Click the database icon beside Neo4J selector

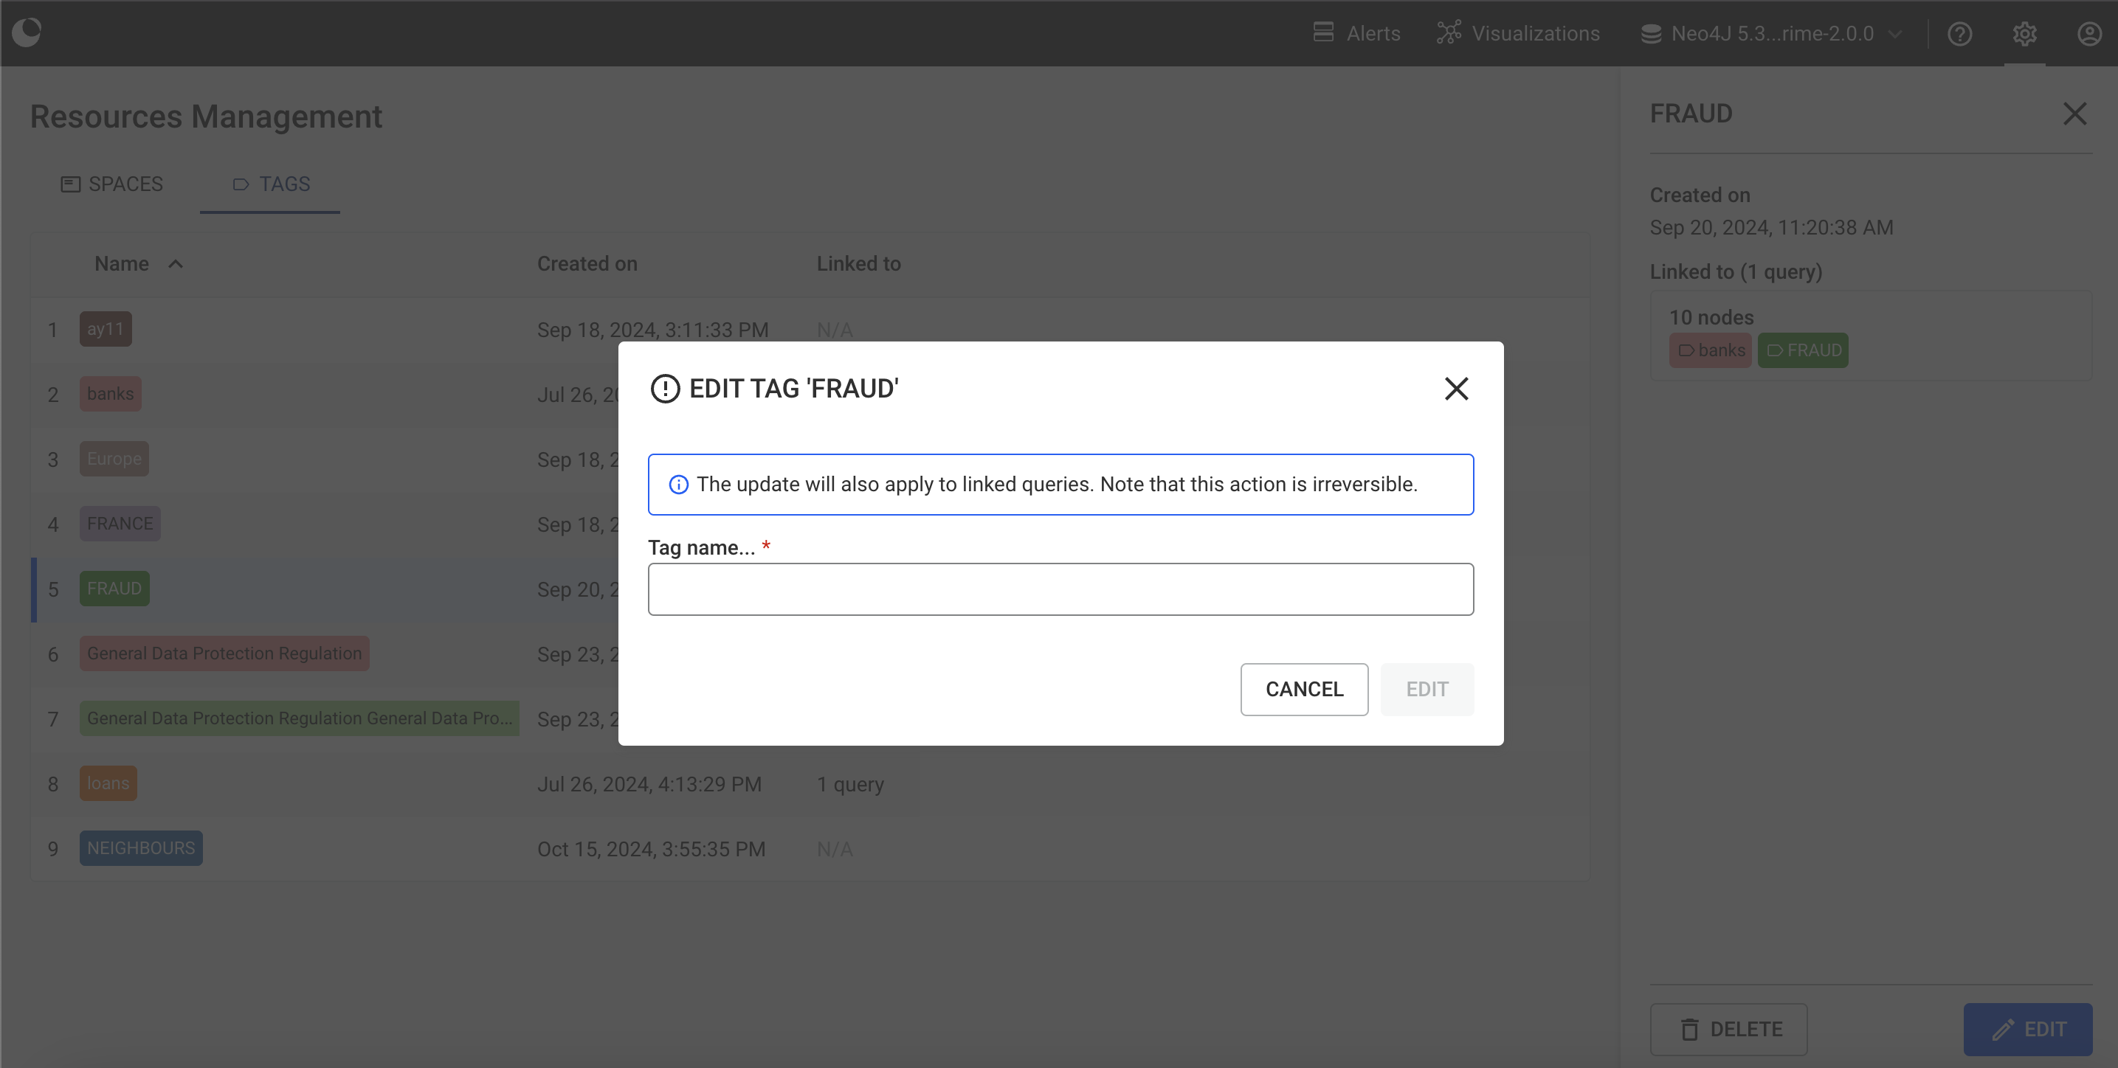coord(1651,33)
